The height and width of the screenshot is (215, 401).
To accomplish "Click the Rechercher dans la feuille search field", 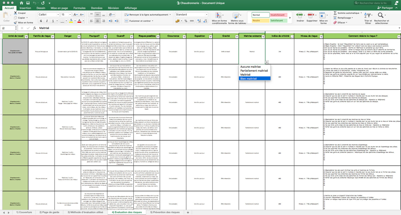I will click(x=372, y=3).
